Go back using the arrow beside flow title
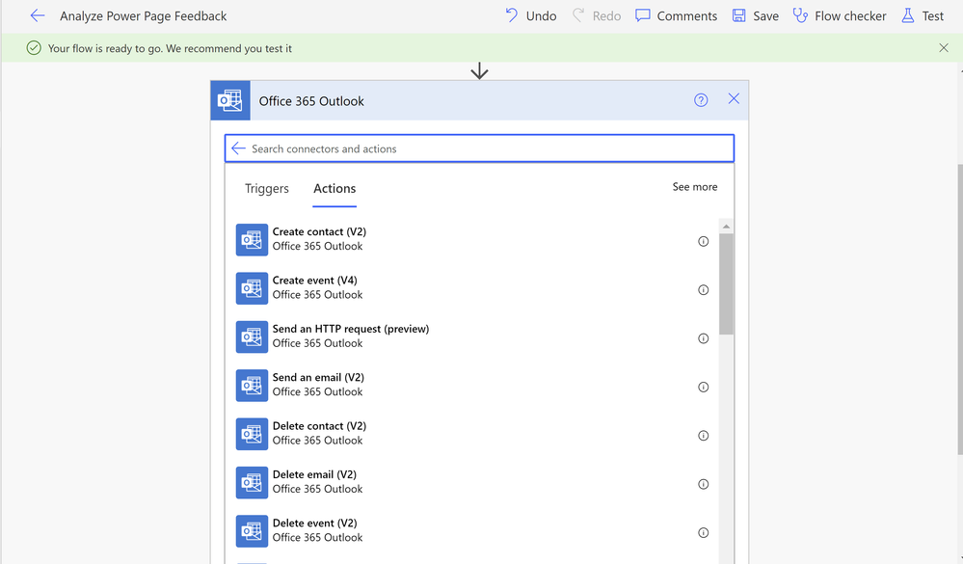This screenshot has width=963, height=564. click(38, 16)
